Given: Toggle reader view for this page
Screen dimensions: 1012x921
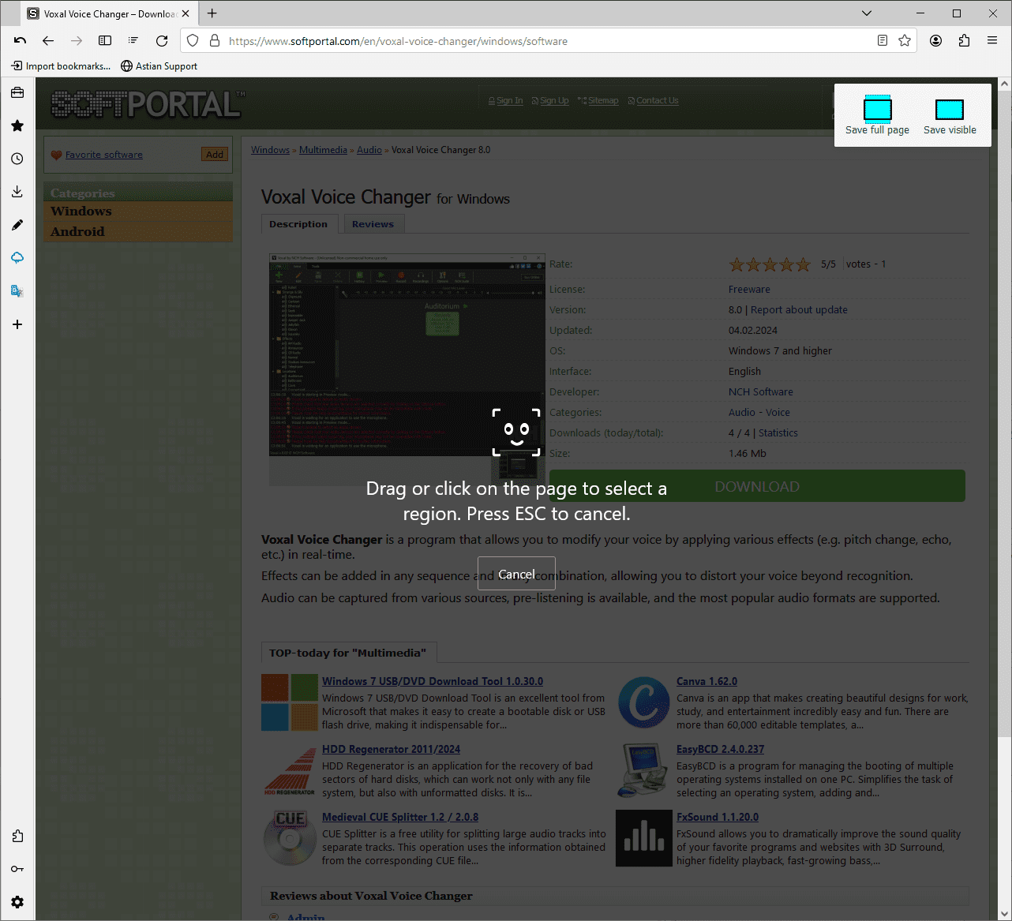Looking at the screenshot, I should point(883,40).
